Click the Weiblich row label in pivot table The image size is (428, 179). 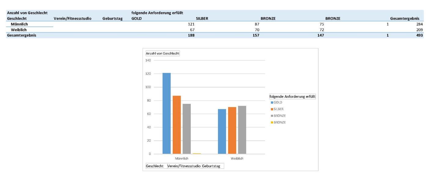(19, 30)
